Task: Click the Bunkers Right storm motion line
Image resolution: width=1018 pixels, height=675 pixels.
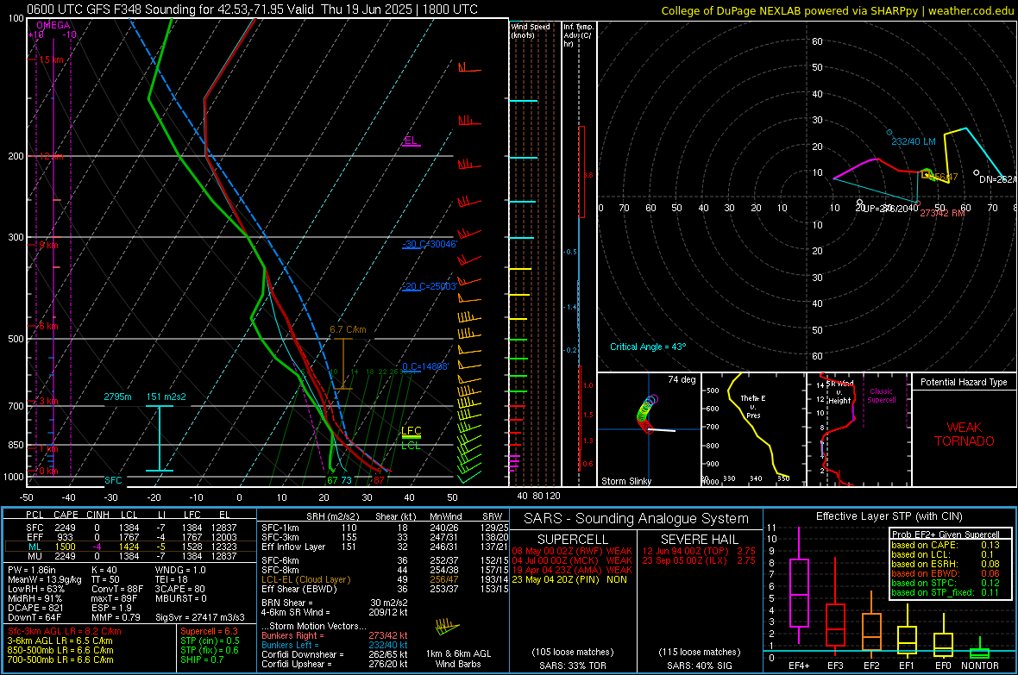Action: click(x=335, y=635)
